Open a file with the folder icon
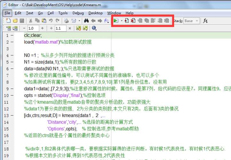Screen dimensions: 231x160 (15, 20)
